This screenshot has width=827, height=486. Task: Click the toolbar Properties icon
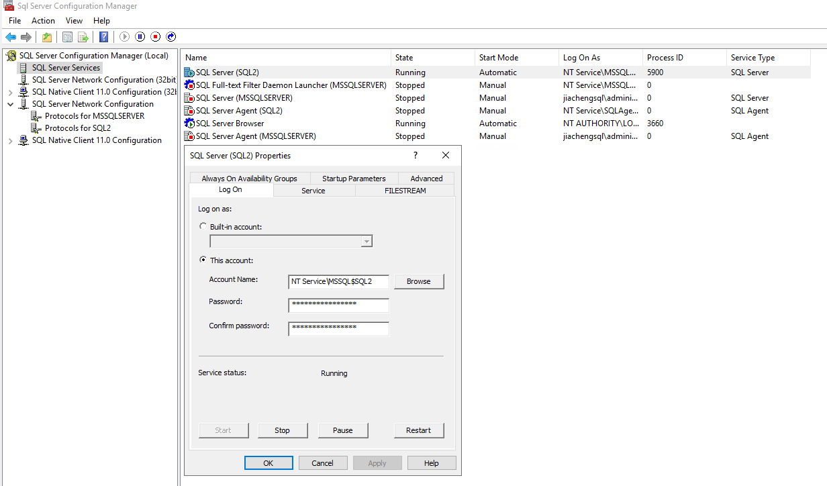[68, 37]
